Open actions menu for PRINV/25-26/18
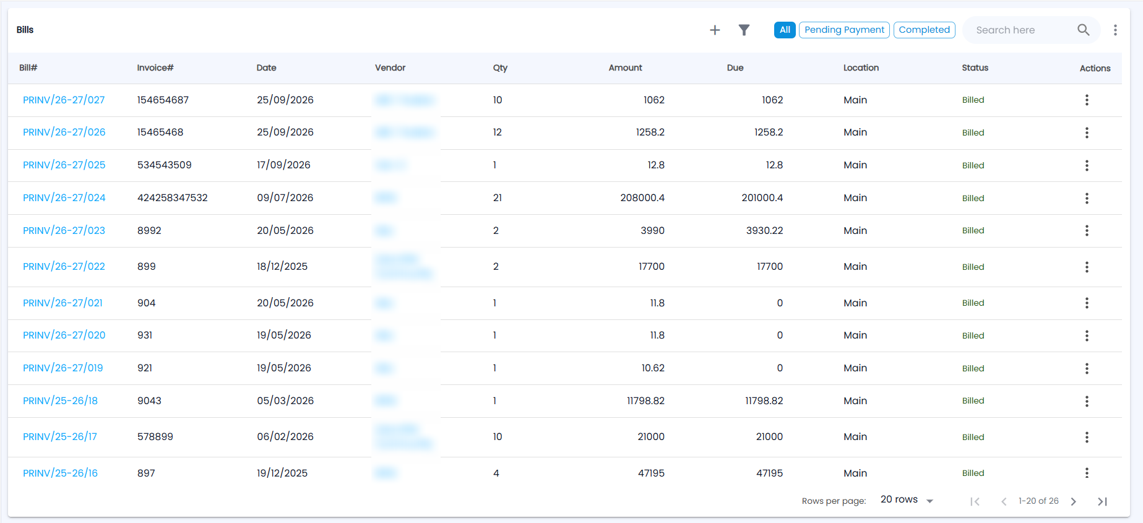Screen dimensions: 1143x523 1087,401
